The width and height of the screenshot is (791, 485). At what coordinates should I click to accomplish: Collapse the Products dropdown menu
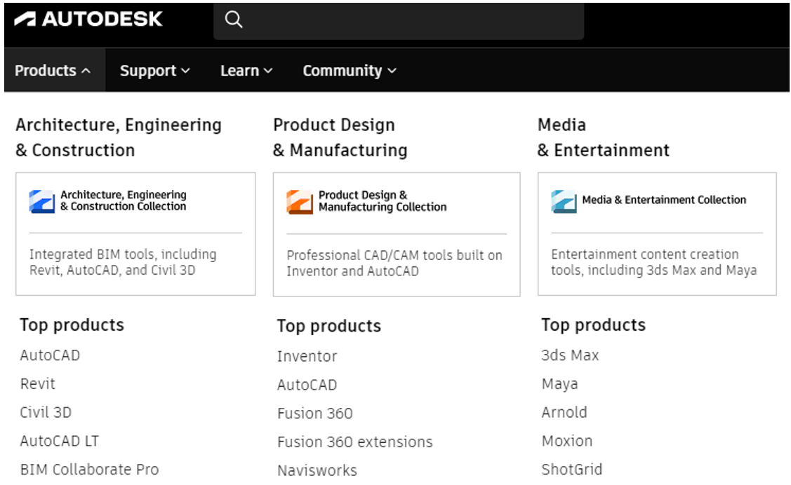53,71
